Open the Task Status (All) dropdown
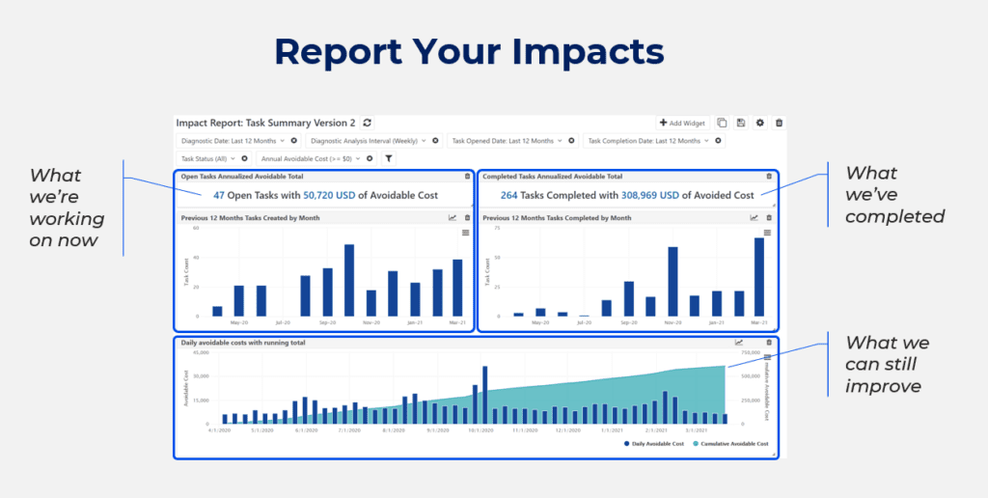 tap(233, 158)
